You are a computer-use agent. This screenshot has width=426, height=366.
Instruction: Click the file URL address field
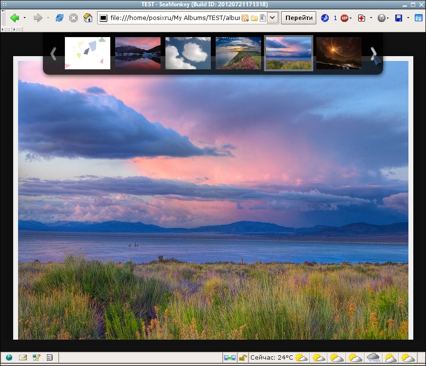tap(175, 18)
